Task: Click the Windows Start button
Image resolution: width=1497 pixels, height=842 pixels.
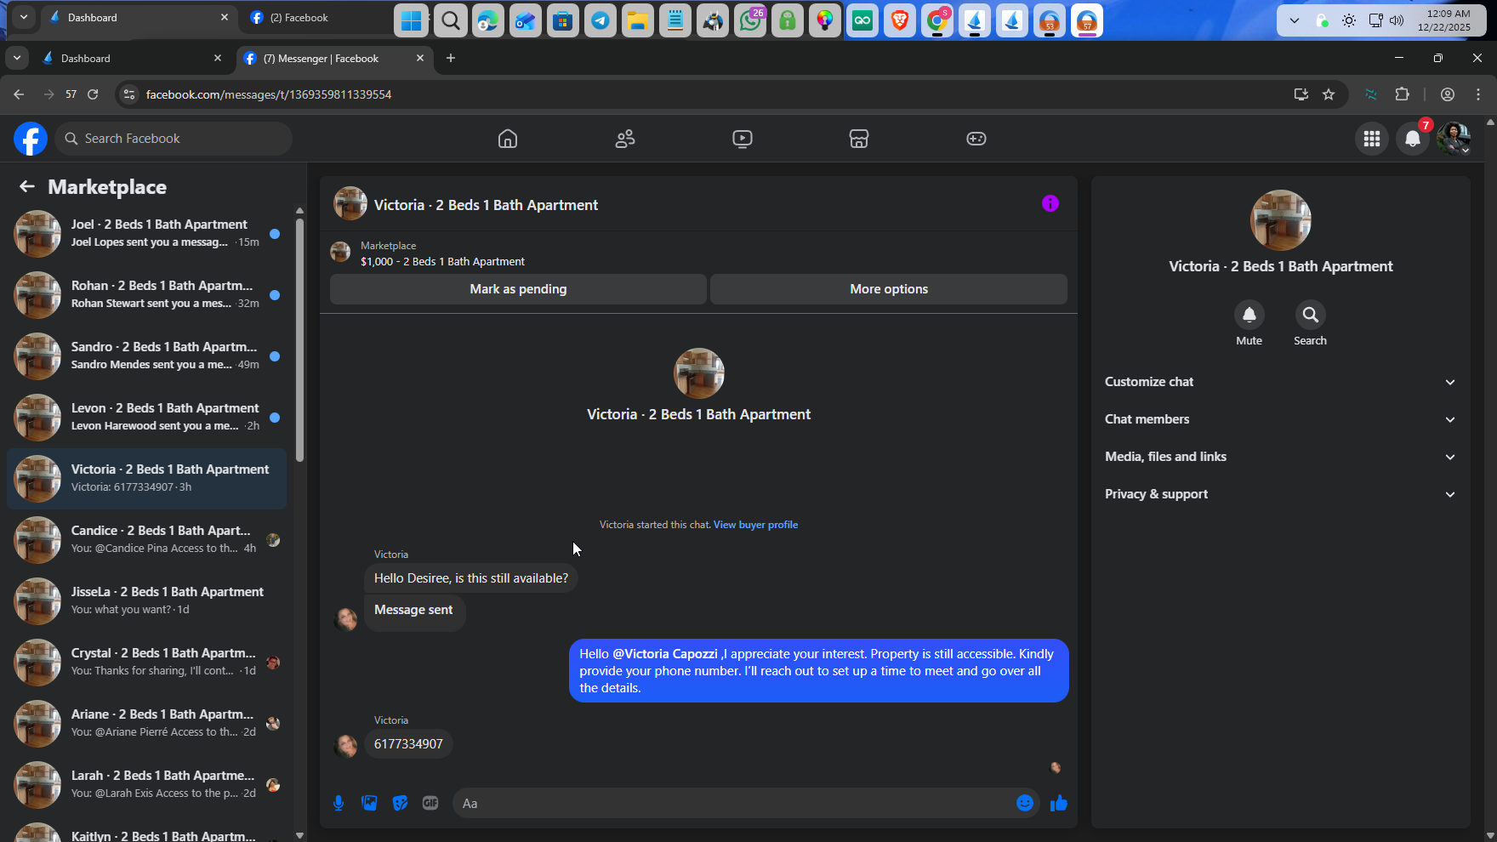Action: coord(412,20)
